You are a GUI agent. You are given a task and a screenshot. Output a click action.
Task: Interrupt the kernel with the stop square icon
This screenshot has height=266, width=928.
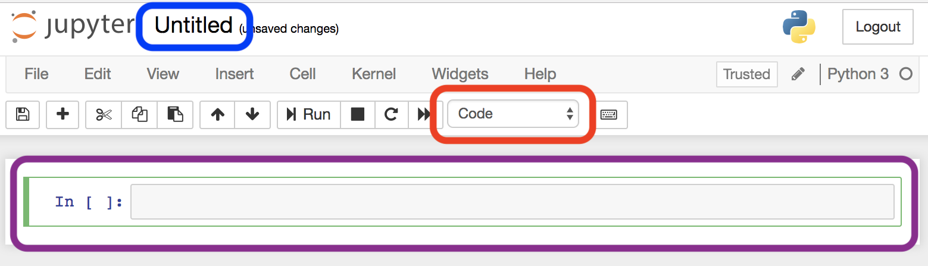pos(357,114)
